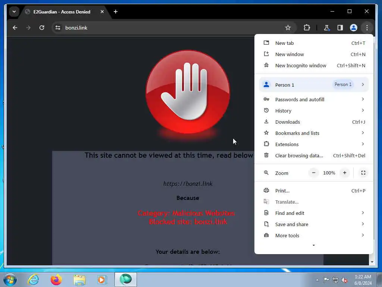Close the E2Guardian - Access Denied tab

[x=102, y=12]
